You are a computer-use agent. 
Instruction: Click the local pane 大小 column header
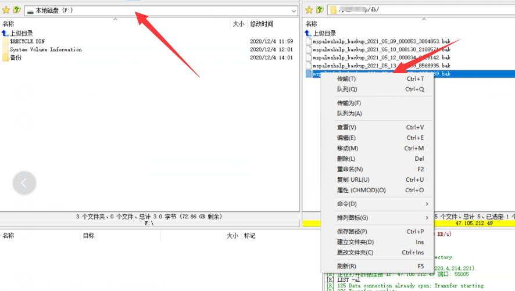238,24
